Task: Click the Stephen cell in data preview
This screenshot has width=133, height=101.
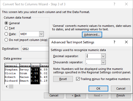Action: coord(11,70)
